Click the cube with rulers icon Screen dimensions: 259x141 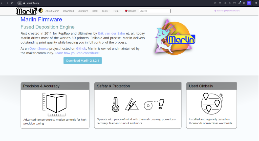click(55, 104)
